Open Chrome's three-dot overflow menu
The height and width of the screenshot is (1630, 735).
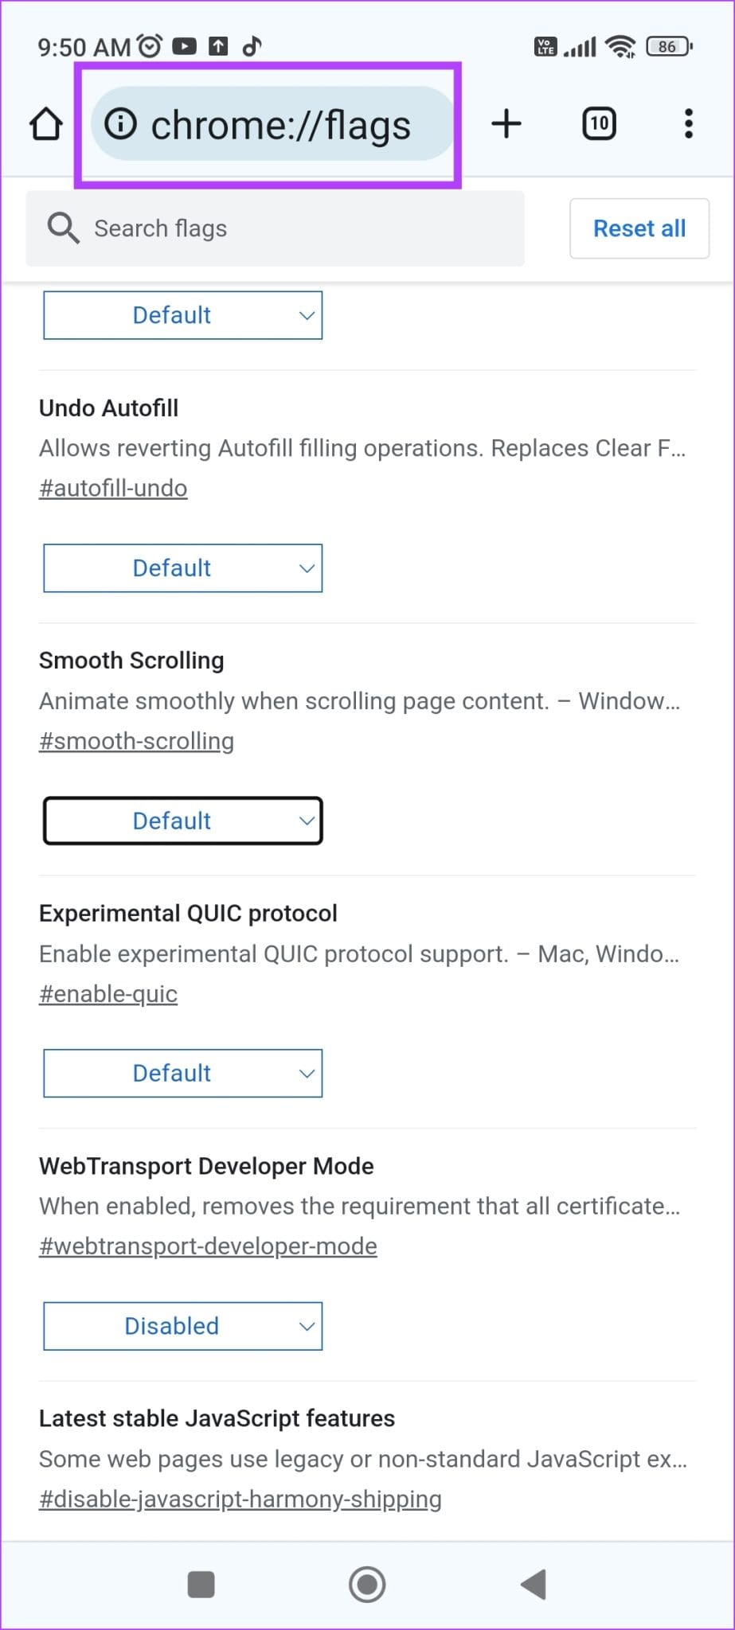click(x=689, y=124)
